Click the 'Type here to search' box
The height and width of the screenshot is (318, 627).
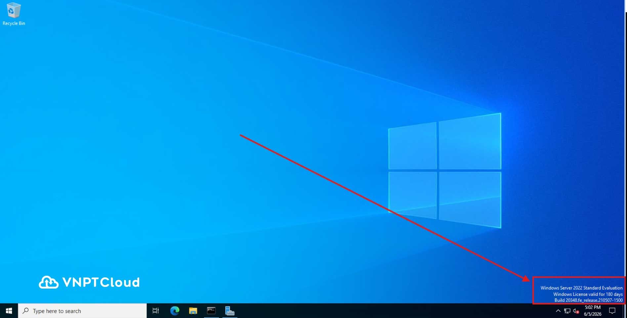(x=82, y=311)
